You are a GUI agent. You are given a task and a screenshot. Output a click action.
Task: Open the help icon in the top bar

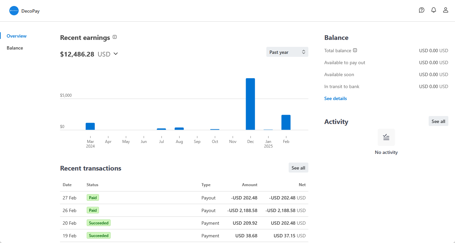tap(421, 10)
